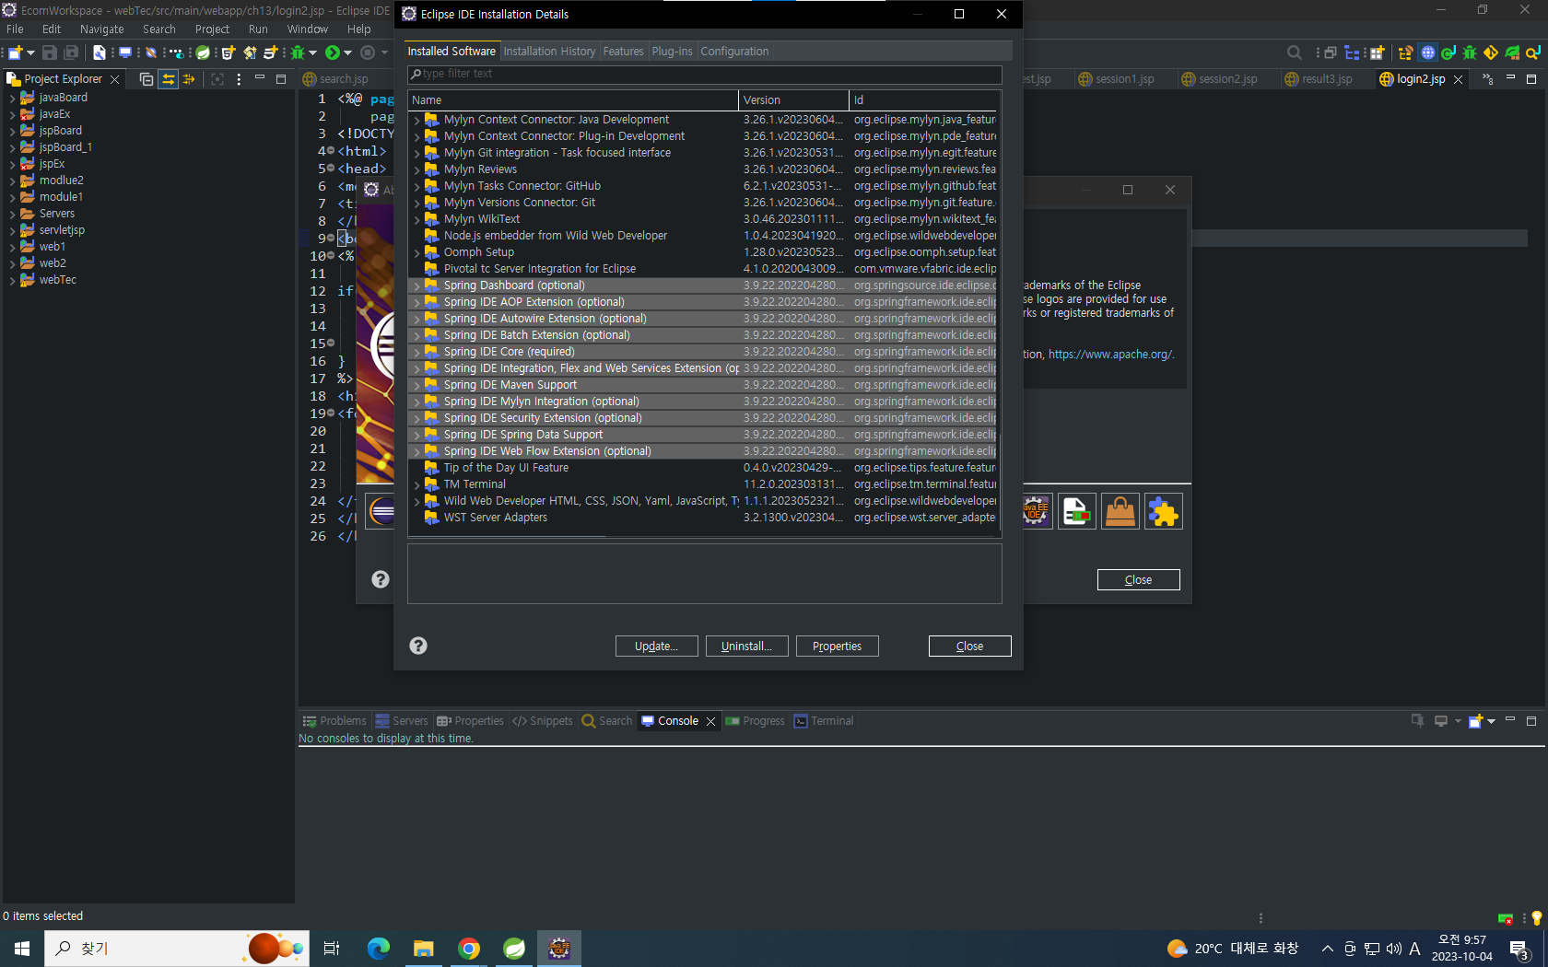Open the dropdown arrow next to Run
The image size is (1548, 967).
[348, 52]
